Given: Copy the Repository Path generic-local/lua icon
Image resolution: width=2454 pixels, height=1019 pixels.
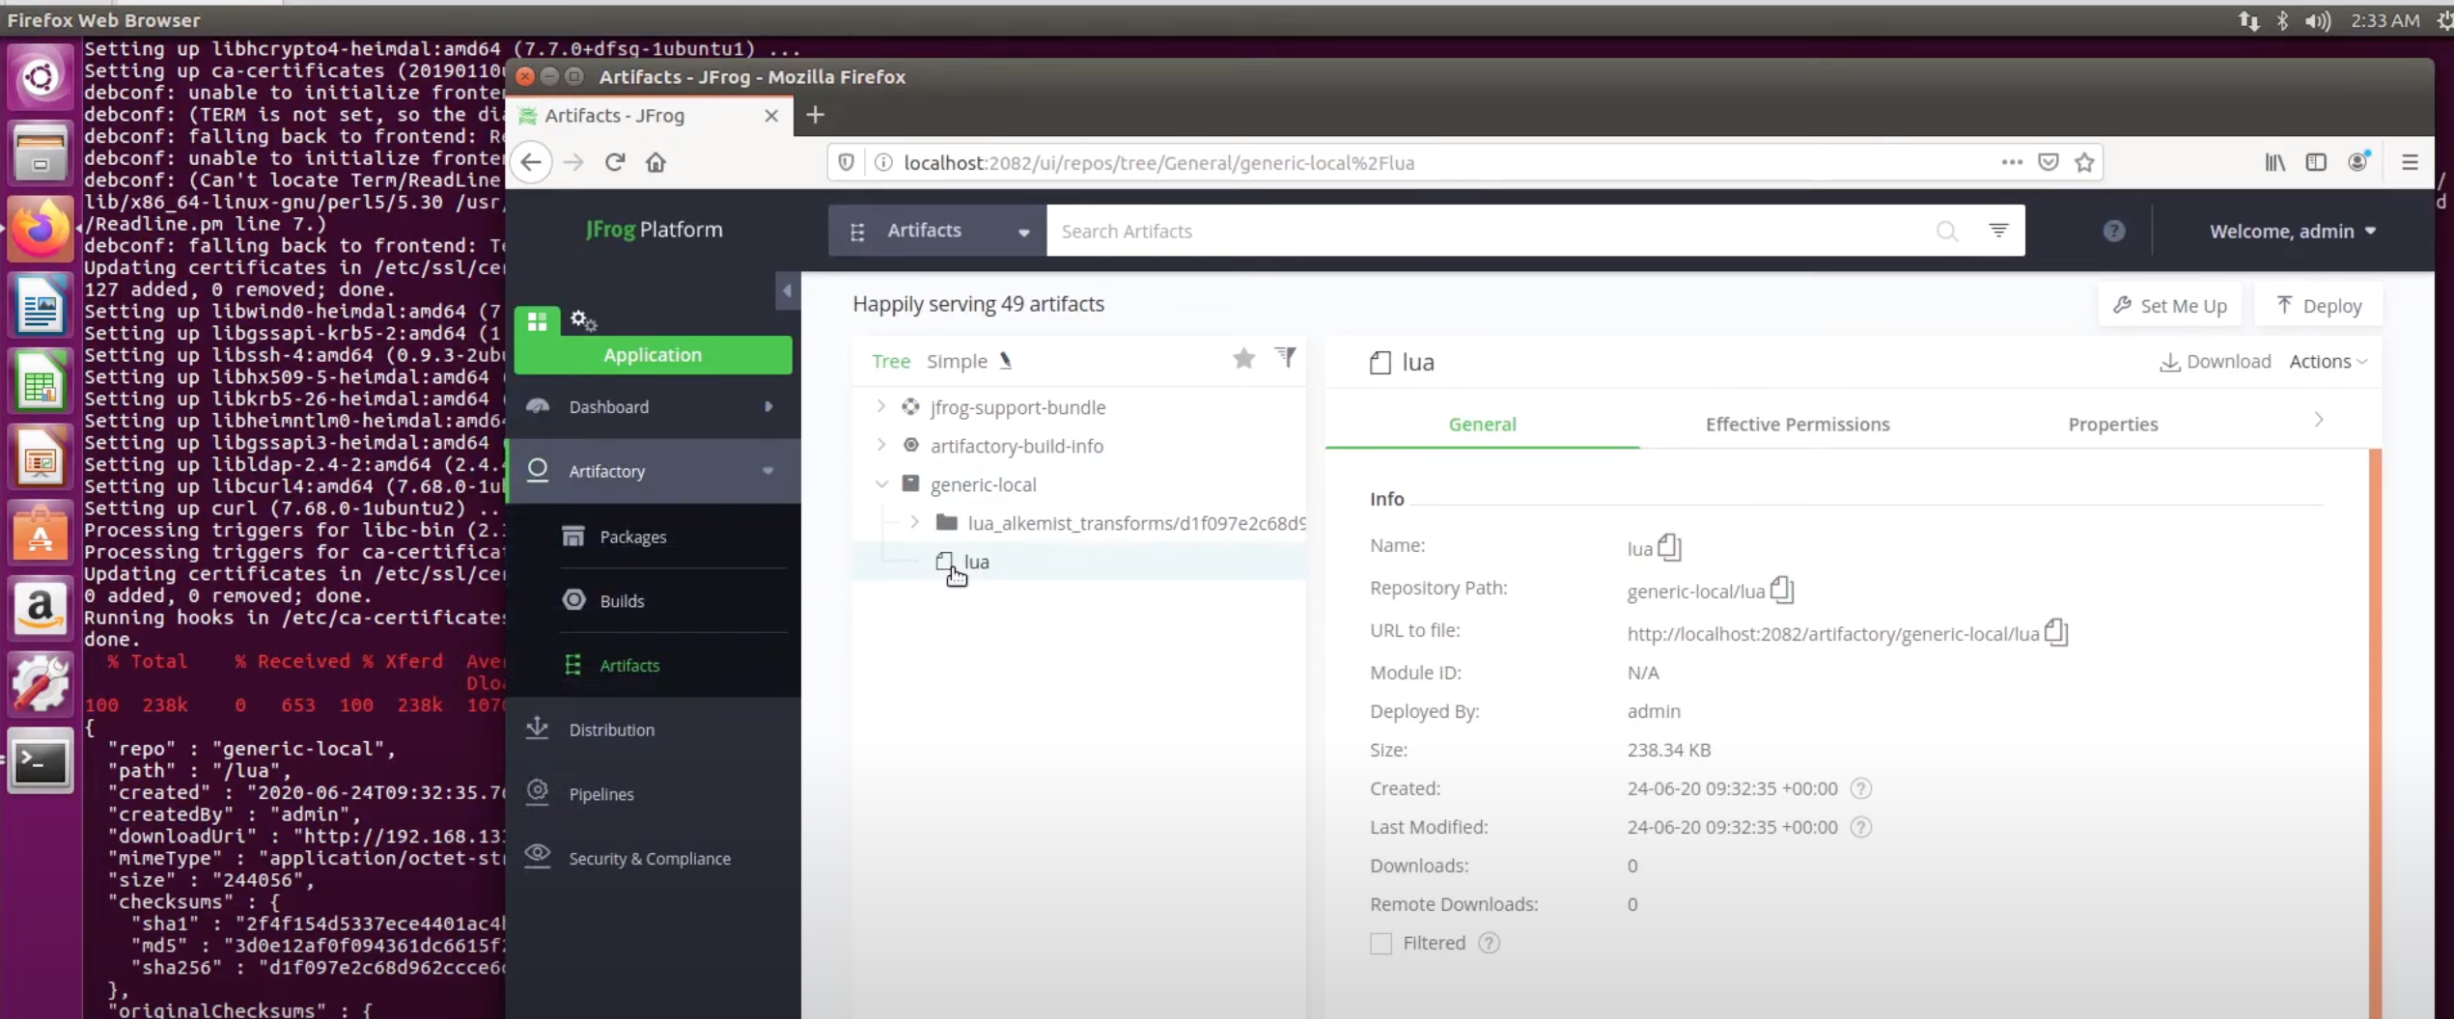Looking at the screenshot, I should click(1782, 591).
